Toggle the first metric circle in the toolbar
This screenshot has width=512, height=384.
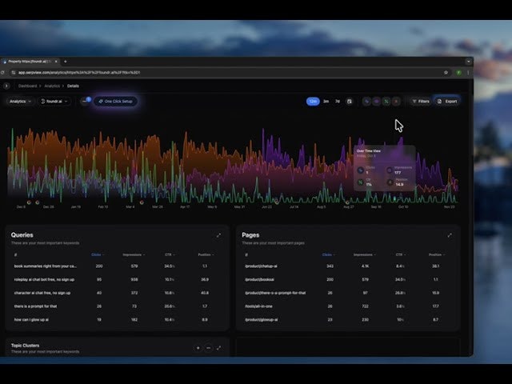coord(367,102)
